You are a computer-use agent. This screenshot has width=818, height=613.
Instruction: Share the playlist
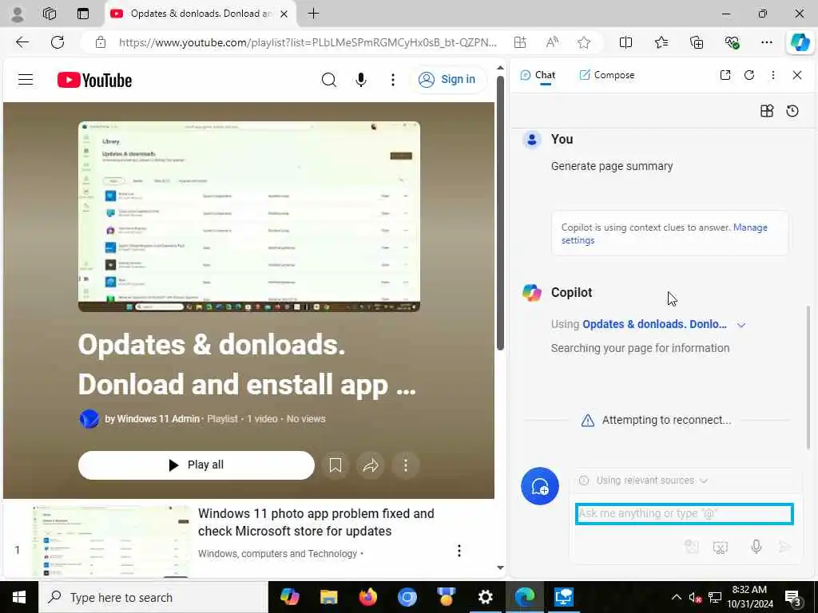371,465
